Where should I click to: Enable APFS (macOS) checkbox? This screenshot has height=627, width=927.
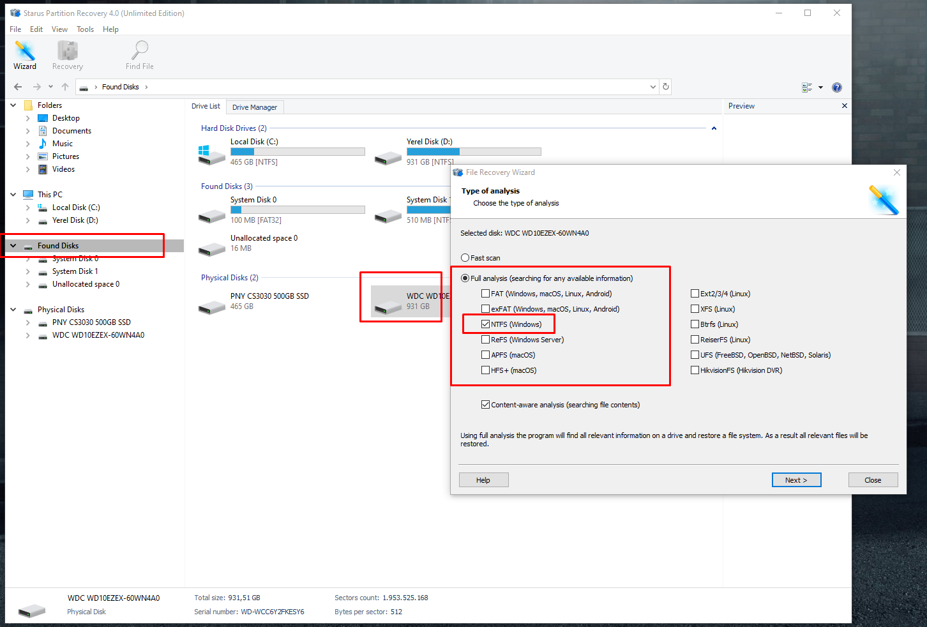(486, 355)
